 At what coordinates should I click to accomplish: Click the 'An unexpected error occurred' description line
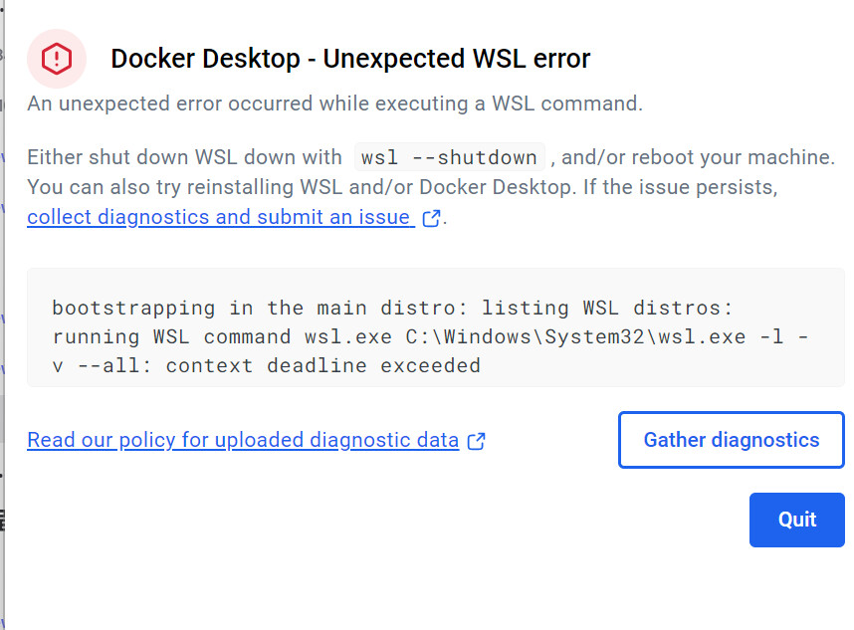[x=334, y=104]
